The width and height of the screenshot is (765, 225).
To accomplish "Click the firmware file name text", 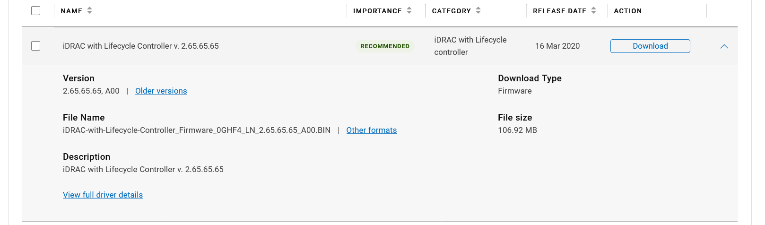I will tap(197, 130).
